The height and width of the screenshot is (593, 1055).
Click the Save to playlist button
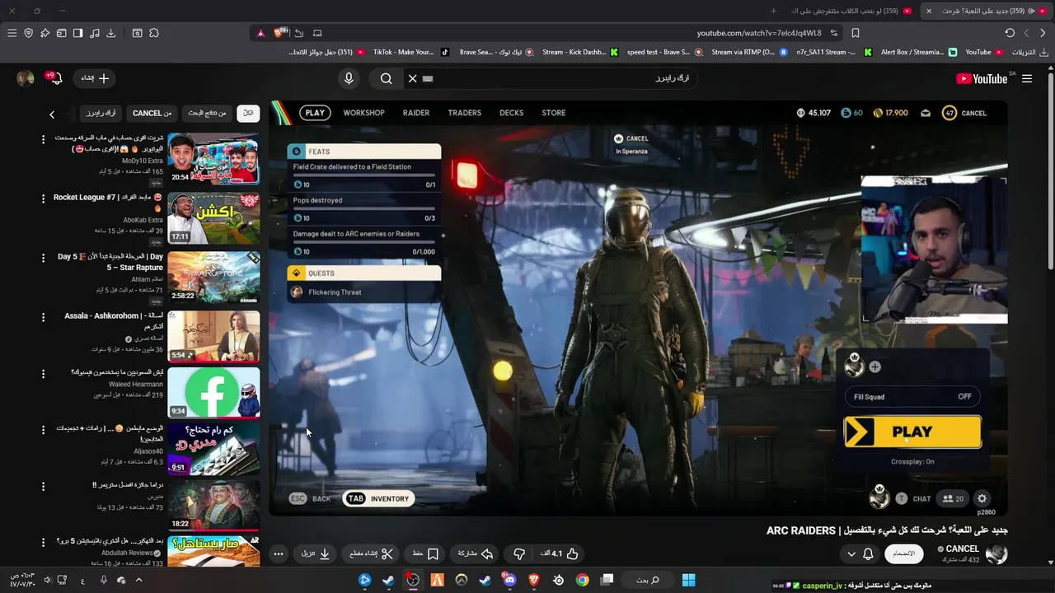click(426, 554)
